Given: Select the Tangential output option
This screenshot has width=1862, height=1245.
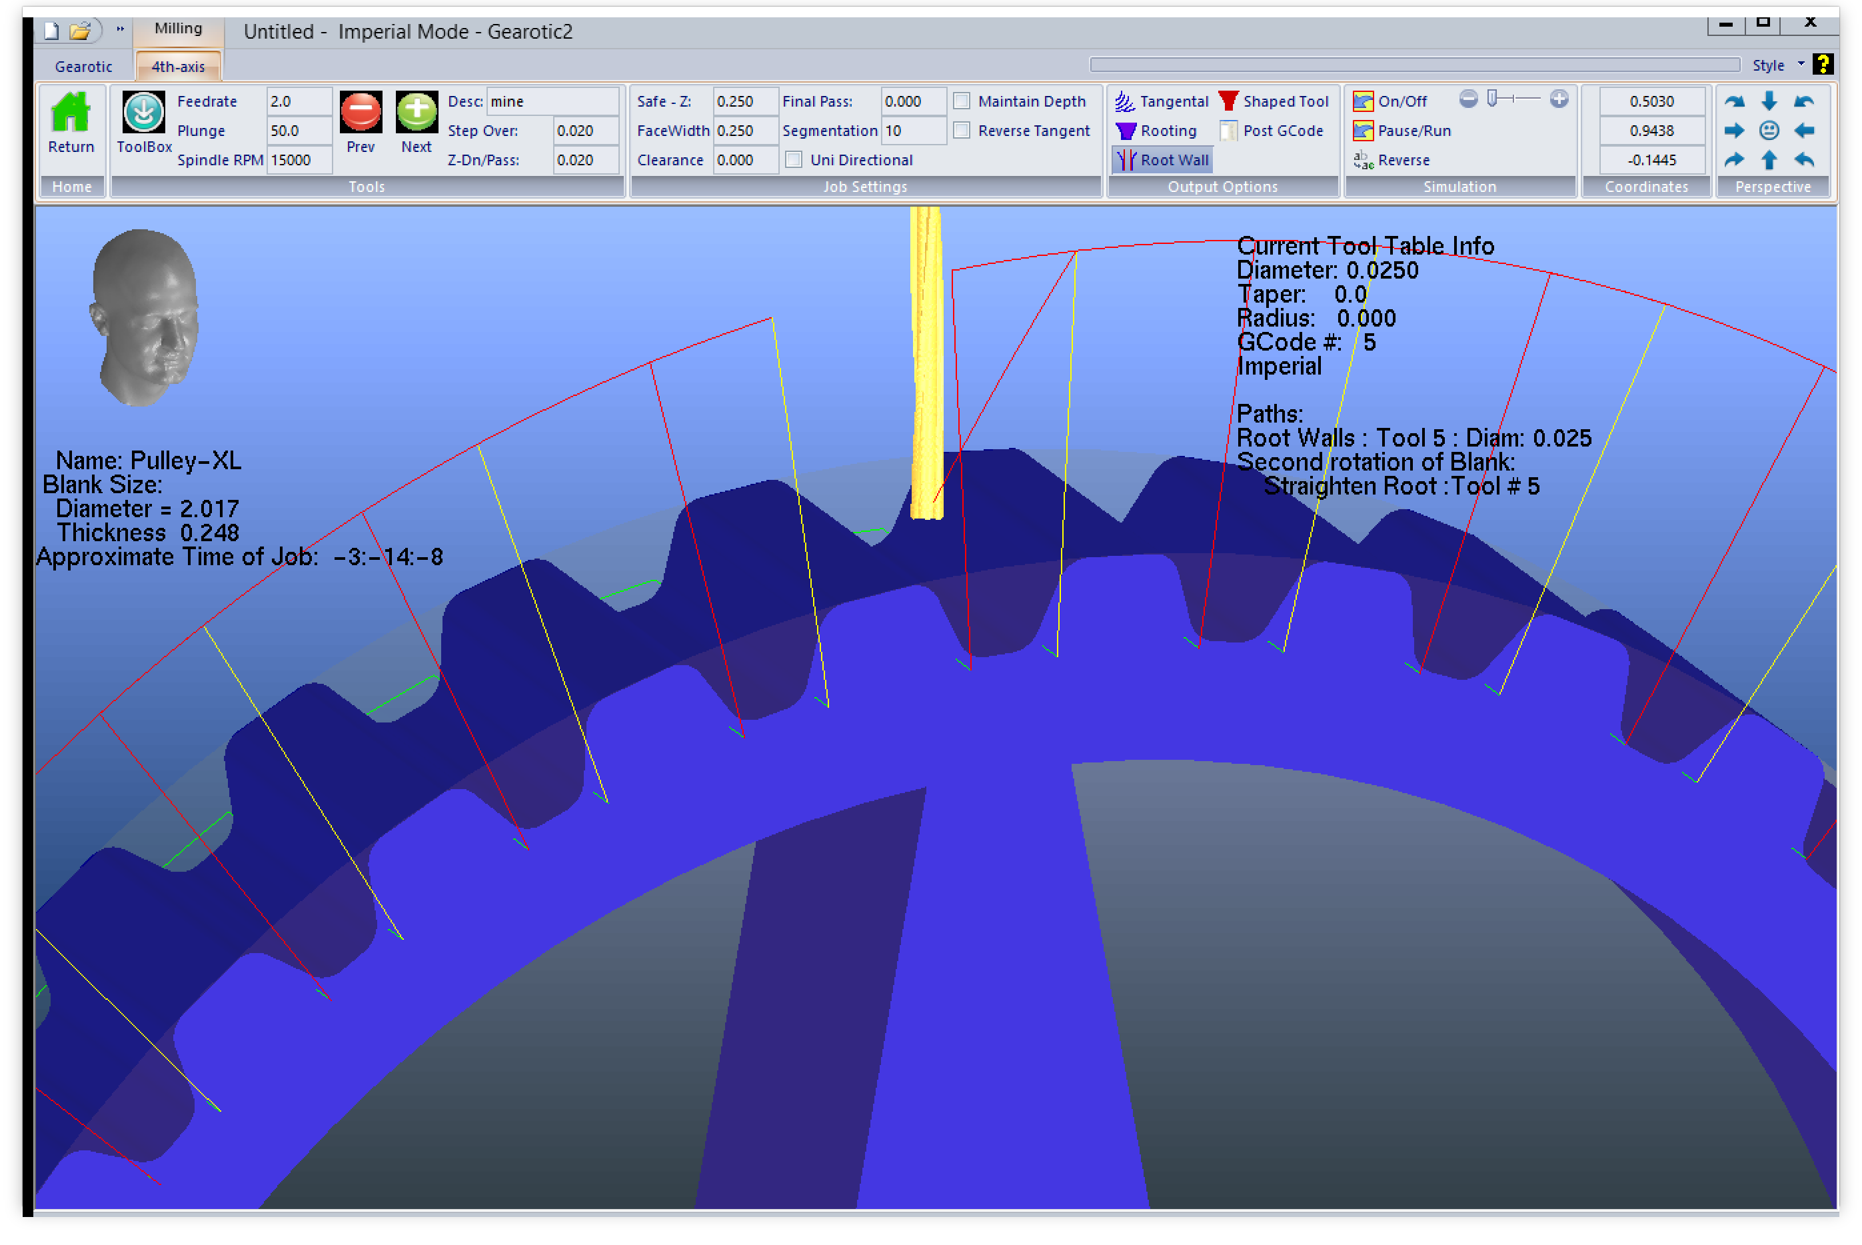Looking at the screenshot, I should point(1162,101).
